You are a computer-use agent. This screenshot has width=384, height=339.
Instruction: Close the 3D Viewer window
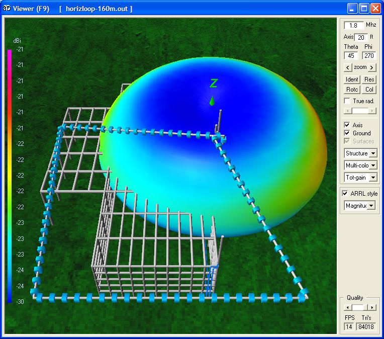tap(375, 9)
